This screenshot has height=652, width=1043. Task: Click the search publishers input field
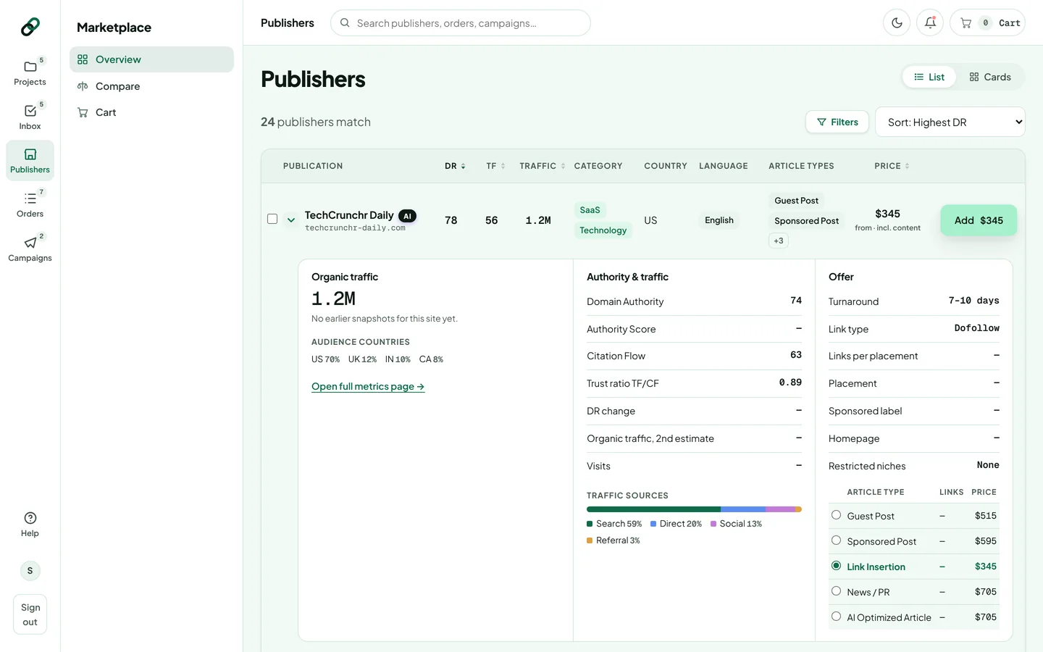[461, 22]
